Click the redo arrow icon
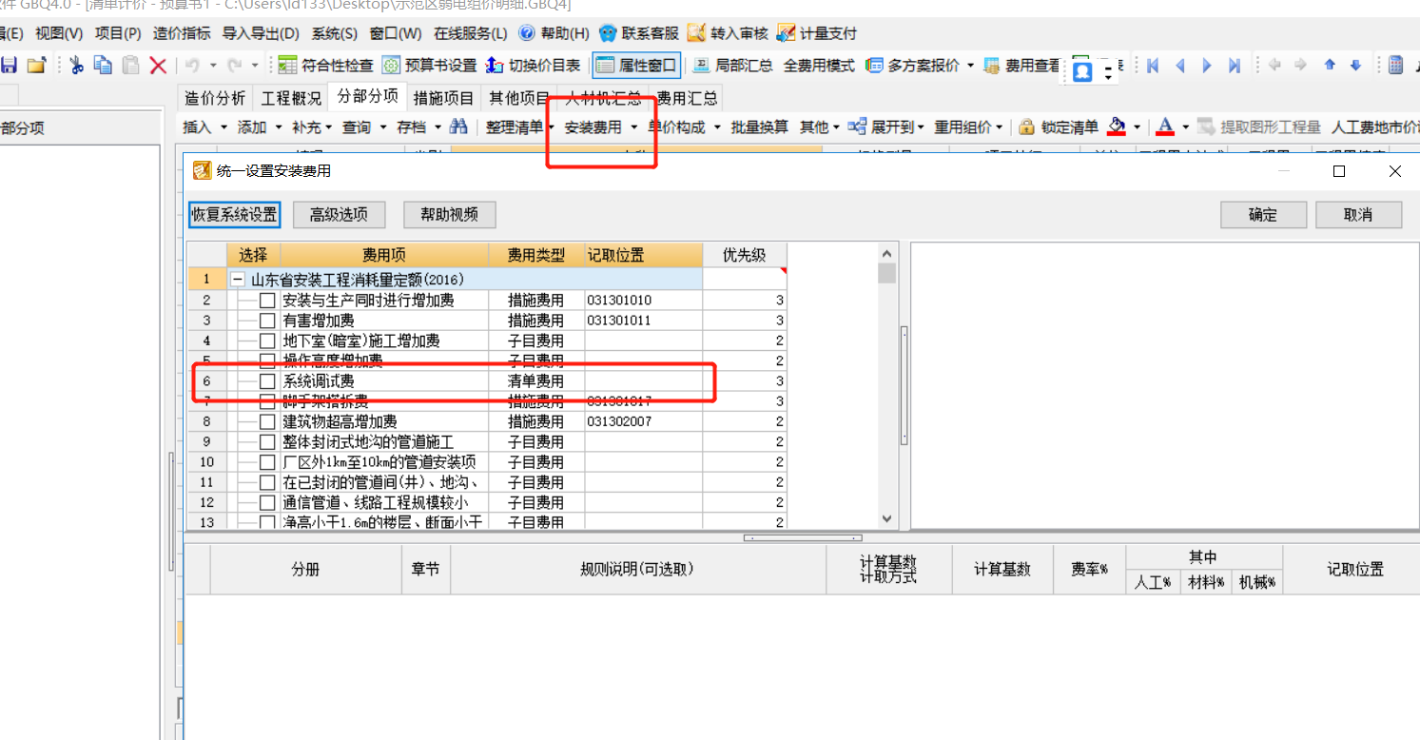This screenshot has width=1420, height=740. click(233, 66)
